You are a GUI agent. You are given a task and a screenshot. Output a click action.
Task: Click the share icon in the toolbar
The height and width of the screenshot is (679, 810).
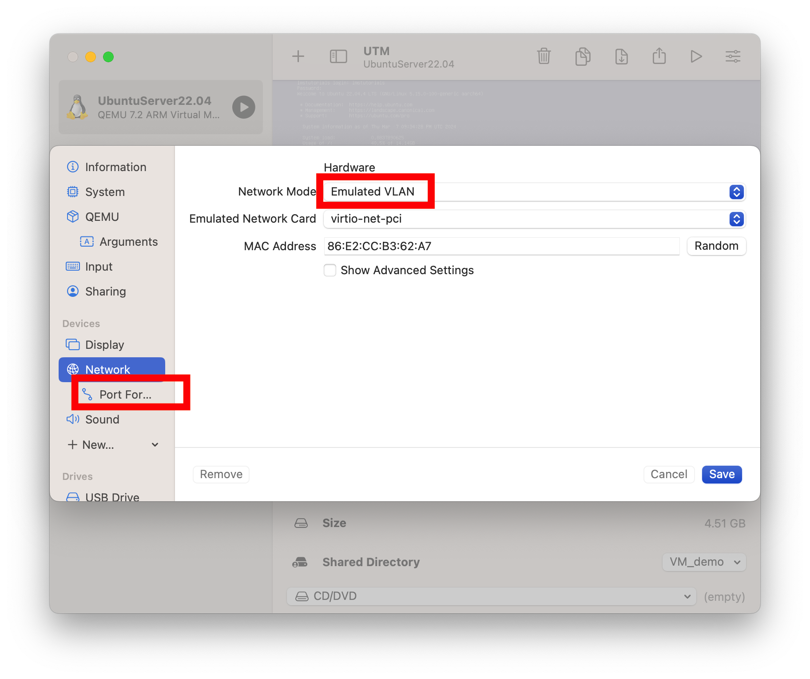[x=659, y=56]
